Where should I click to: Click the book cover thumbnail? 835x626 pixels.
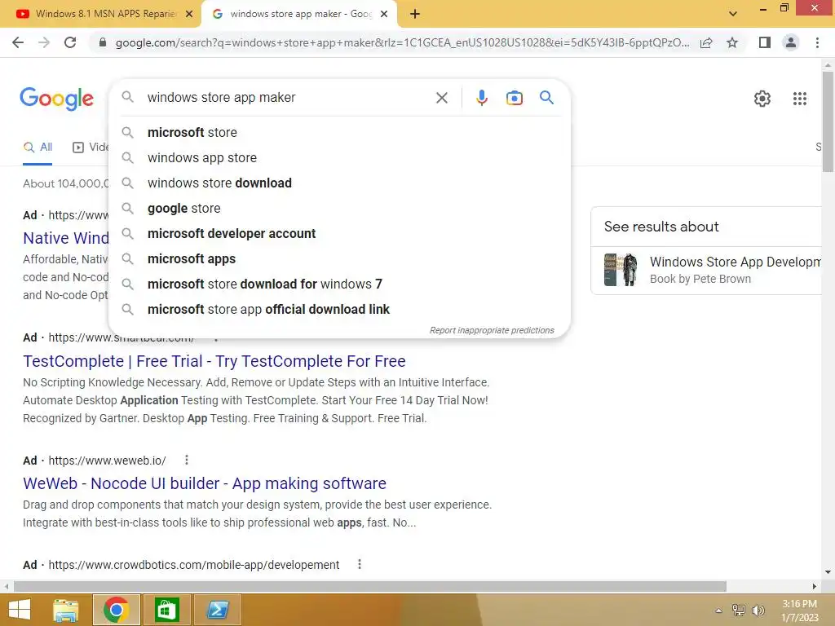[x=621, y=269]
